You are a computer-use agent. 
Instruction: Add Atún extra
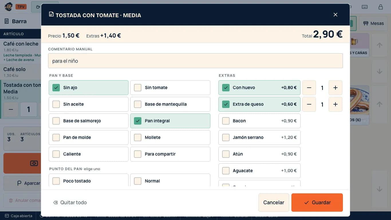click(x=259, y=154)
